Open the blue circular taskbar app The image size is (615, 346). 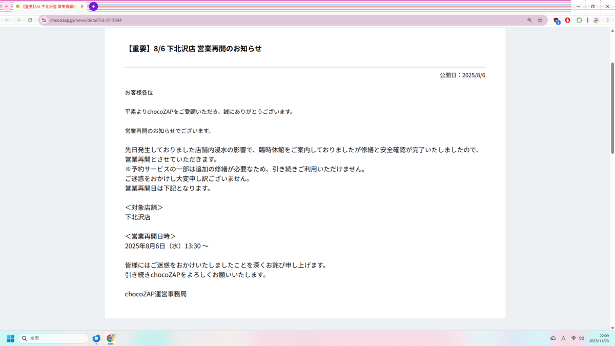(96, 338)
